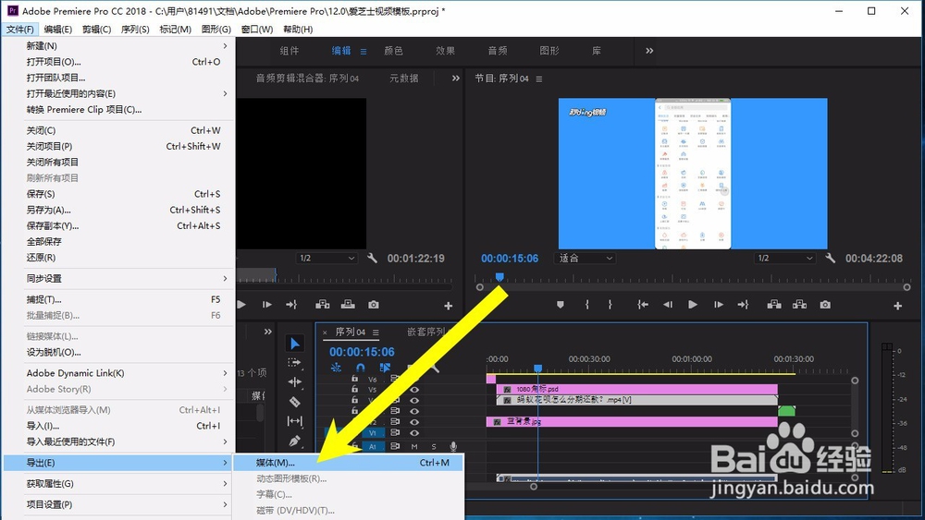This screenshot has height=520, width=925.
Task: Click Overwrite button in Source monitor
Action: (348, 305)
